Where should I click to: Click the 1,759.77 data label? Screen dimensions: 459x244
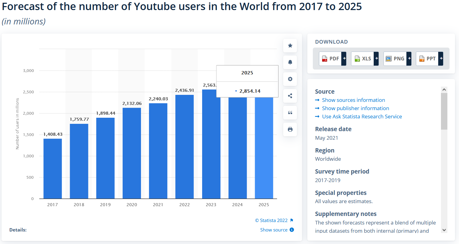(x=79, y=119)
